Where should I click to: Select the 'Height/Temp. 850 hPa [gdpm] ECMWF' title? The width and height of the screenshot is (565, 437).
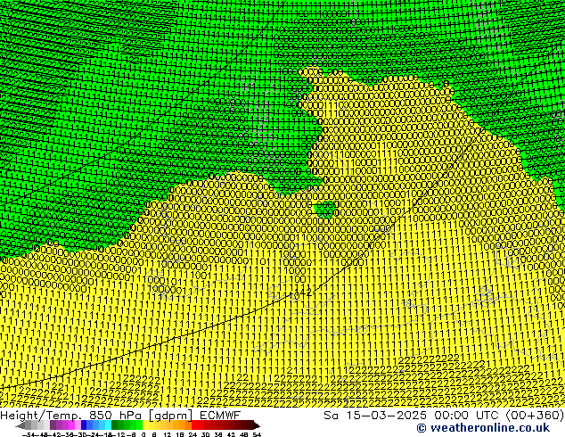pos(120,415)
